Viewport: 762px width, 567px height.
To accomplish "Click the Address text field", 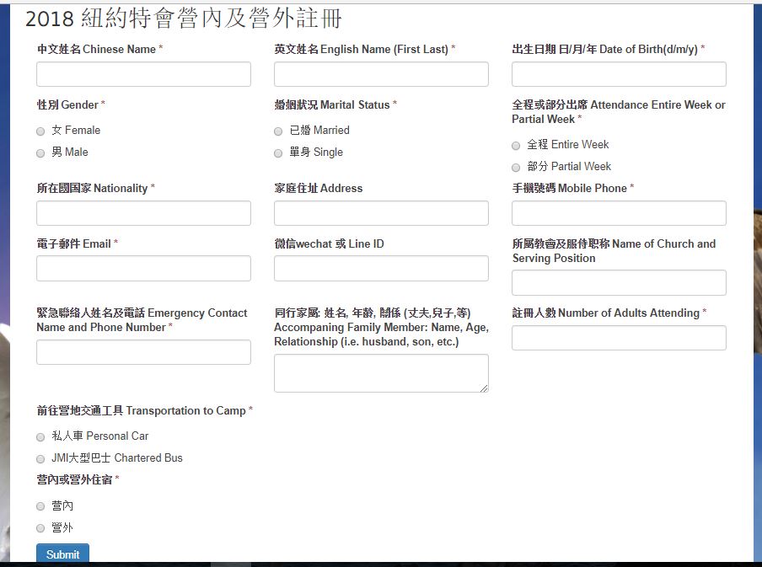I will point(381,213).
